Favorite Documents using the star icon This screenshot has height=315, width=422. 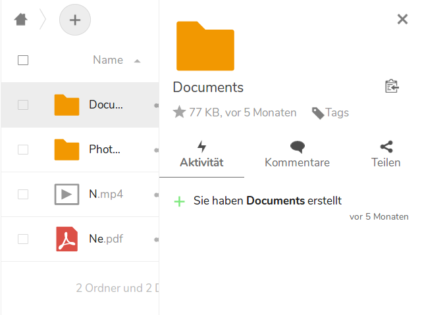pos(179,112)
